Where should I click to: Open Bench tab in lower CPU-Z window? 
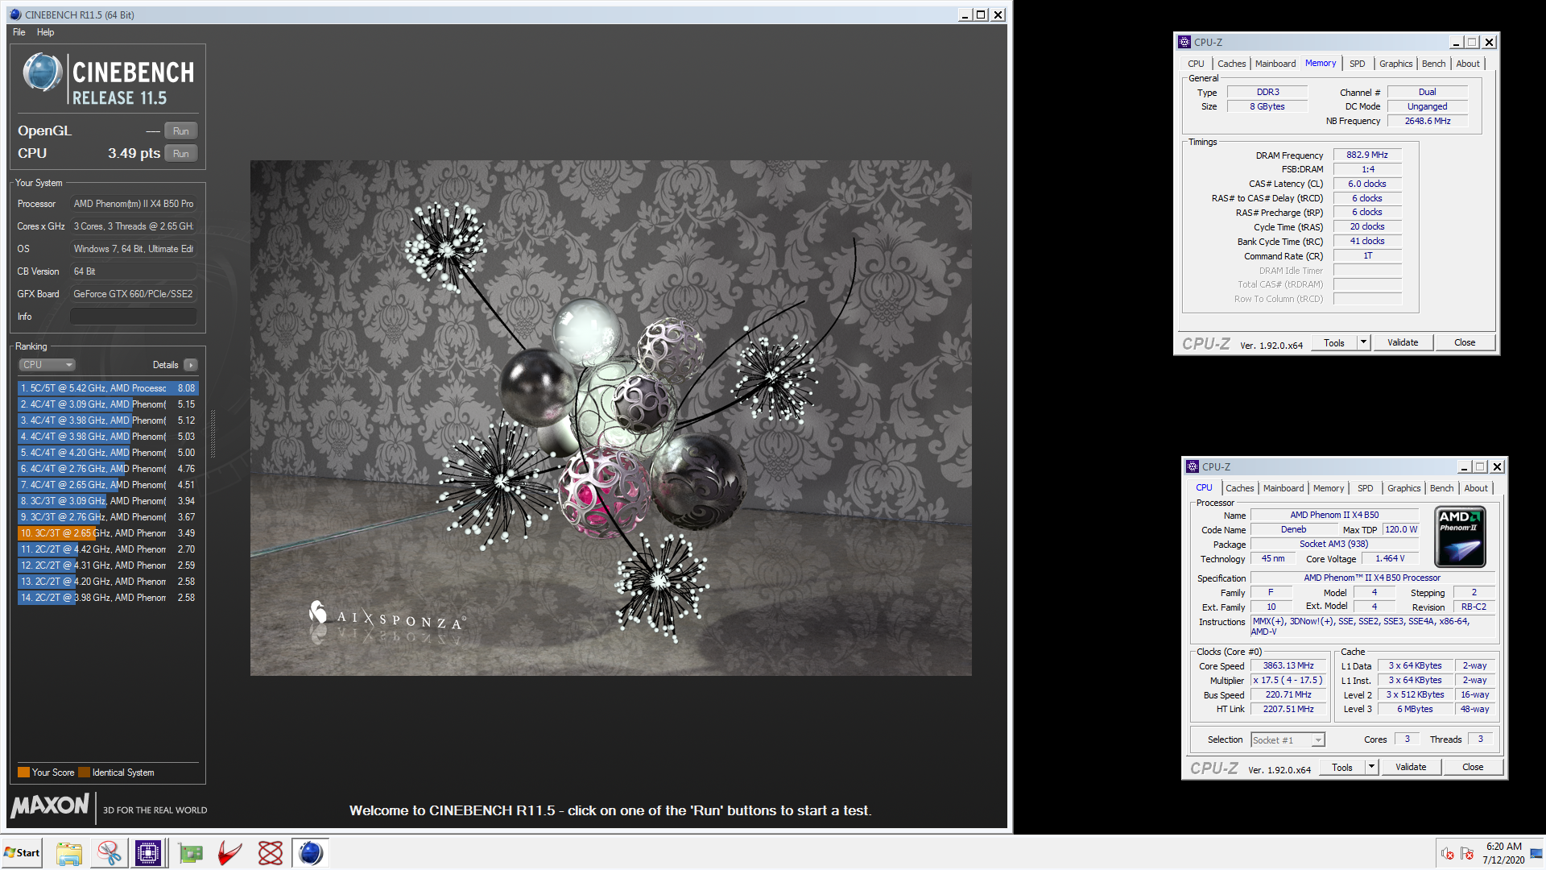(1441, 488)
